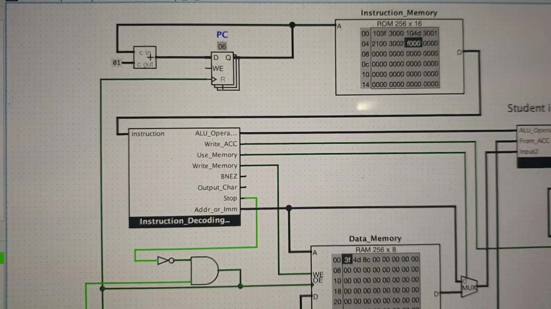
Task: Select the Input2 pin on right block
Action: click(529, 151)
